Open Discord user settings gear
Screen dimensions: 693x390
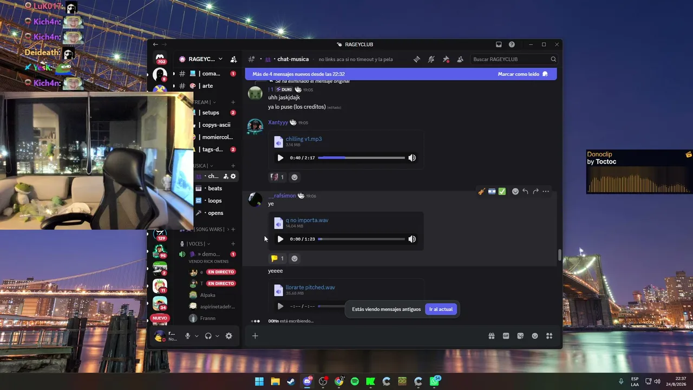tap(229, 336)
